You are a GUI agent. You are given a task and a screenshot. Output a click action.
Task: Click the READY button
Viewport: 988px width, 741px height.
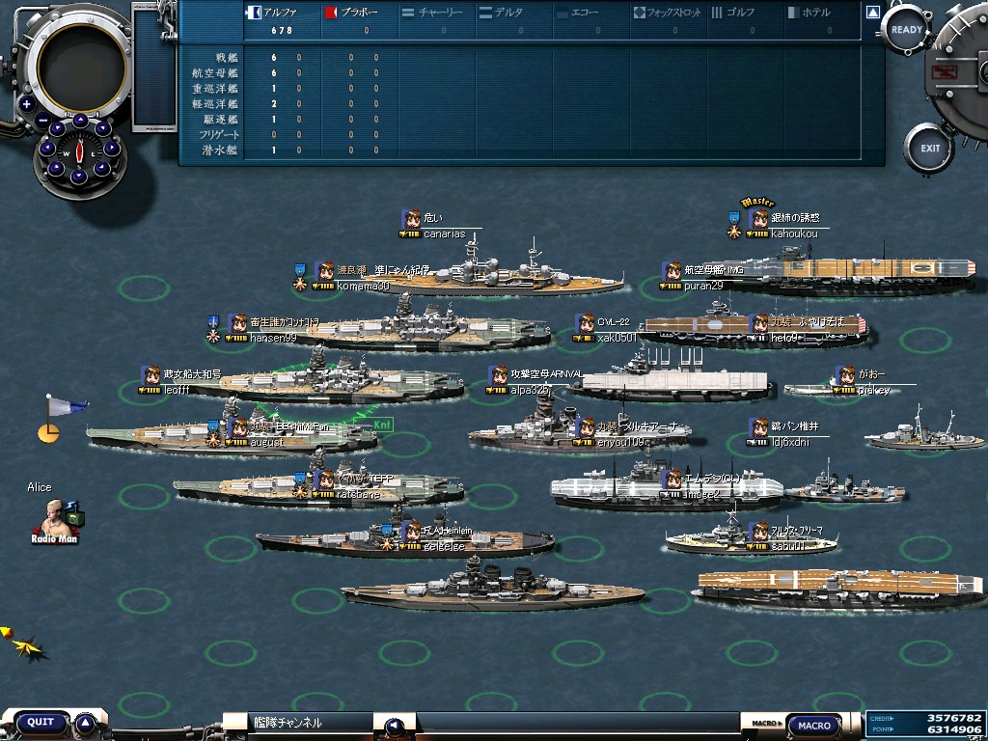click(907, 30)
